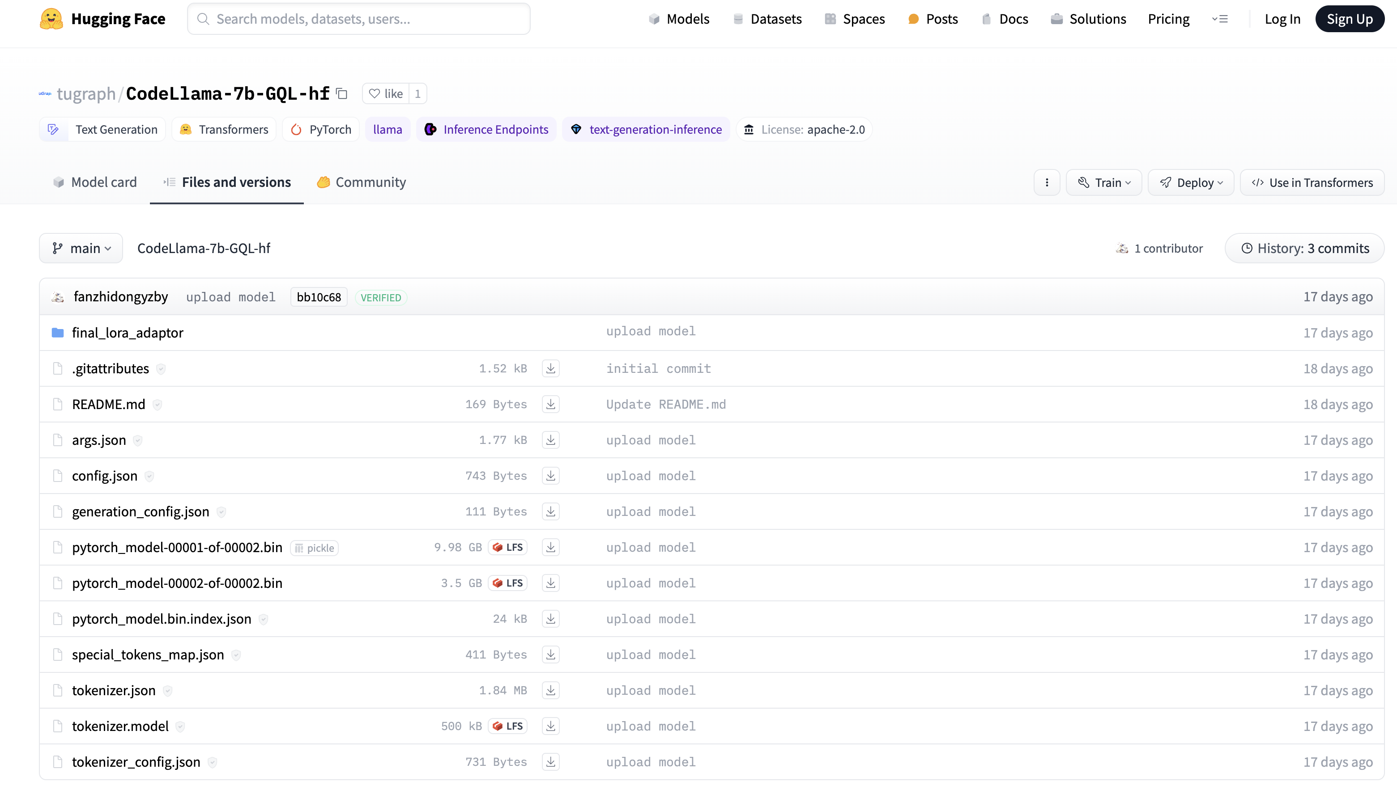Viewport: 1397px width, 794px height.
Task: Open the final_lora_adaptor folder
Action: 128,333
